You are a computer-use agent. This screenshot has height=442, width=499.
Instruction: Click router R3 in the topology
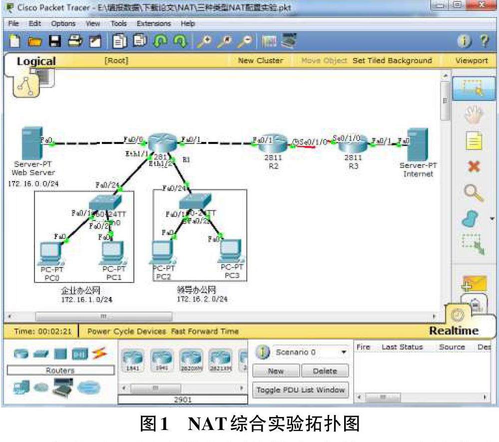pos(353,144)
